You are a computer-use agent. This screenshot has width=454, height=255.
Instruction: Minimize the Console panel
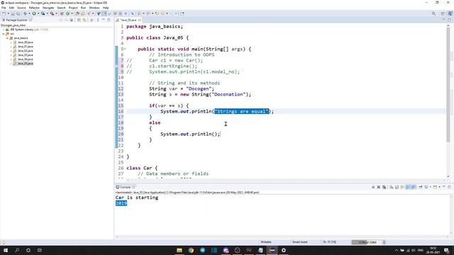tap(444, 187)
